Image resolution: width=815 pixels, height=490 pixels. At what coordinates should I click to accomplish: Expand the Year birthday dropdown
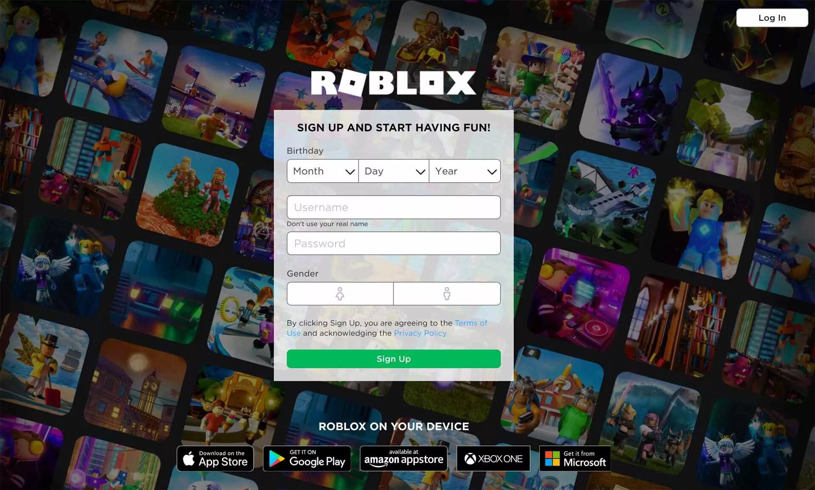pos(464,171)
